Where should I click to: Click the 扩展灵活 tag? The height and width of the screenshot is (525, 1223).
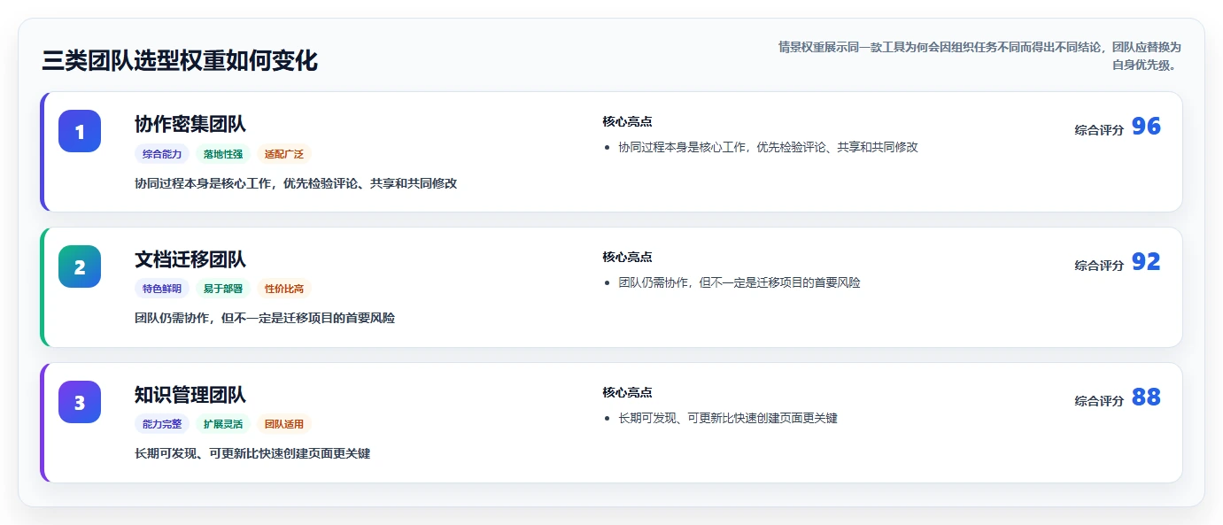tap(223, 424)
